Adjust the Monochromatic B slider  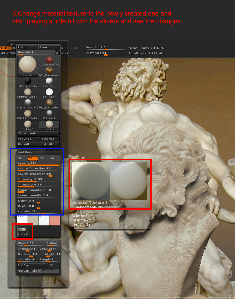[x=38, y=196]
